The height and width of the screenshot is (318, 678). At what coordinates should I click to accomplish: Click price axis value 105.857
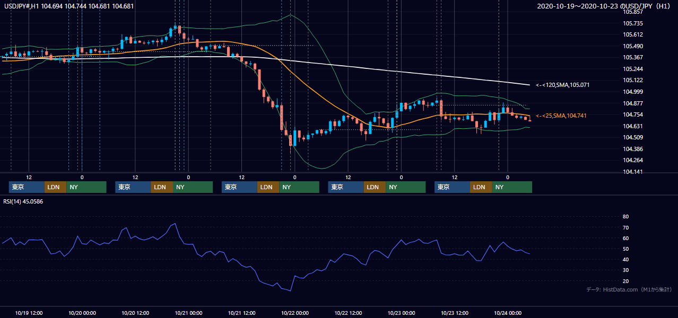[x=633, y=12]
